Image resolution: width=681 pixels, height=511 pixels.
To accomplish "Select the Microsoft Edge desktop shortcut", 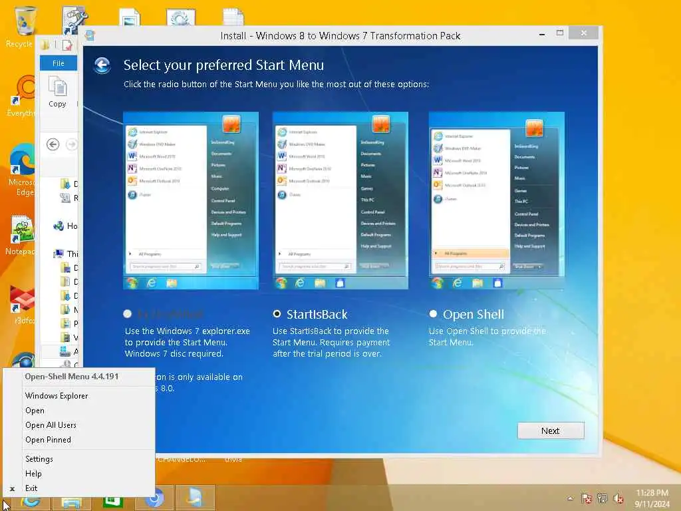I will [x=22, y=170].
